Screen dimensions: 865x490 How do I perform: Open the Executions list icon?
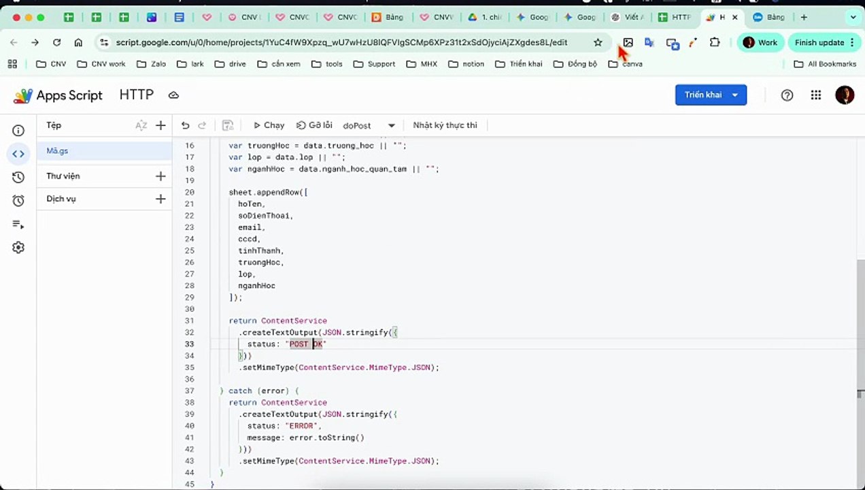click(18, 225)
